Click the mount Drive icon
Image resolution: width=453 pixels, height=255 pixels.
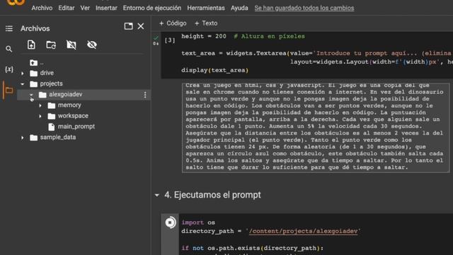[x=71, y=45]
